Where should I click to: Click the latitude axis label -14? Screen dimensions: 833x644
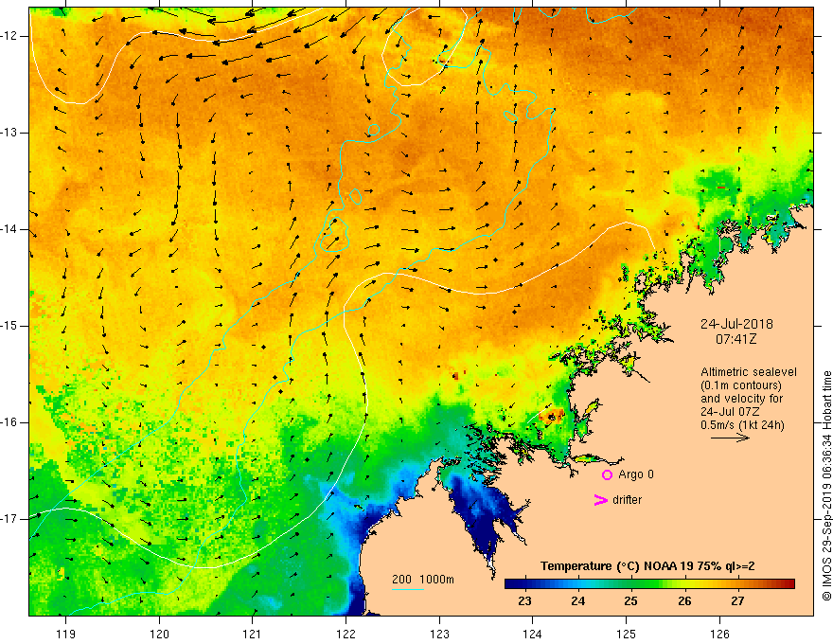tap(9, 229)
